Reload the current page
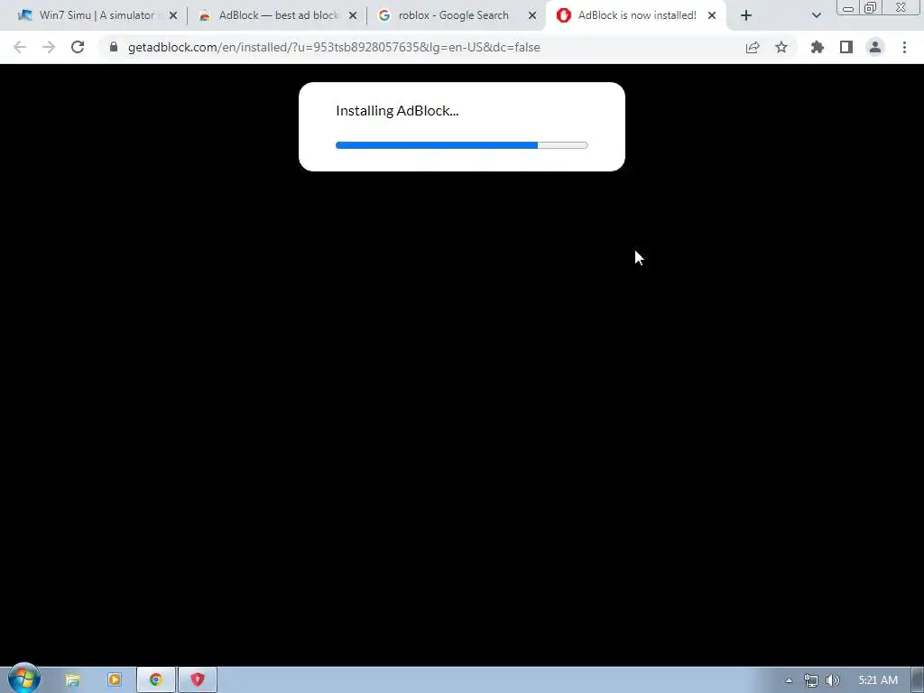 (x=78, y=47)
